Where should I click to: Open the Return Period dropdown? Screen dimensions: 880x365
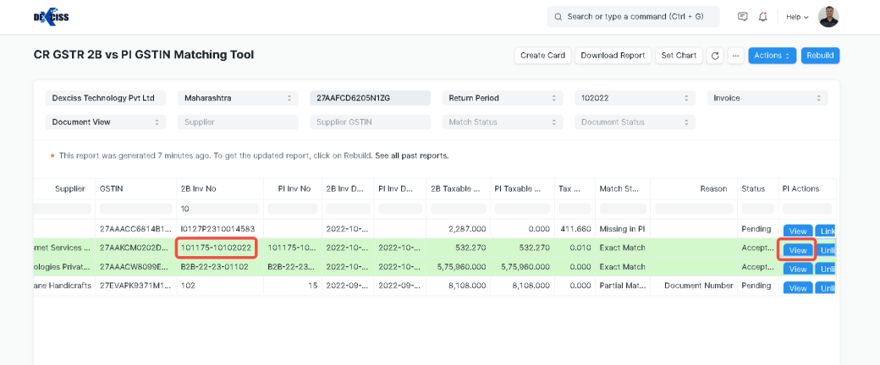coord(502,98)
